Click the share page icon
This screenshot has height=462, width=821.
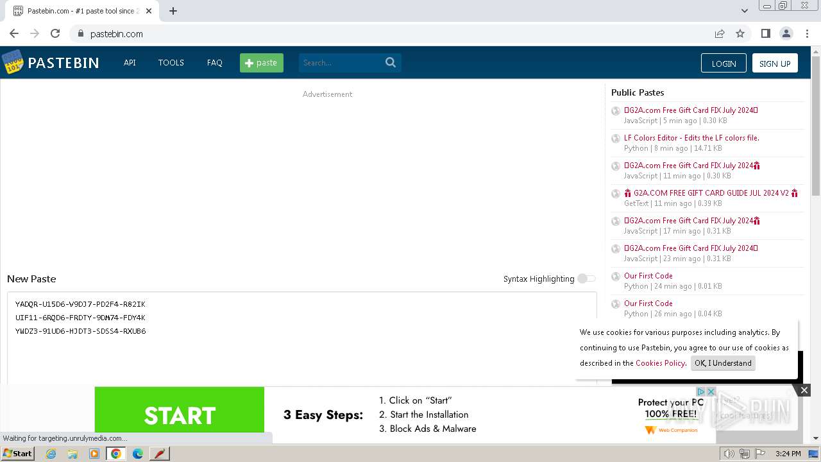(720, 33)
